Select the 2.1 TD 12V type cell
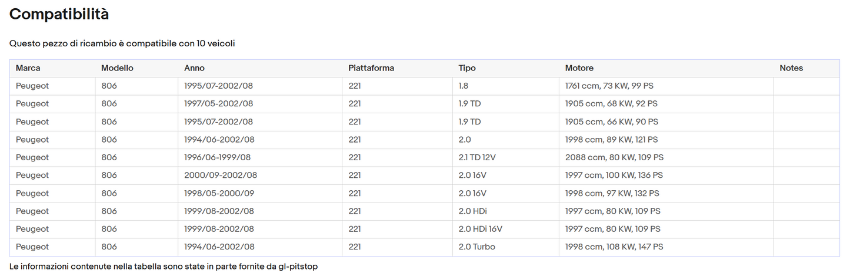This screenshot has width=850, height=280. pyautogui.click(x=477, y=157)
